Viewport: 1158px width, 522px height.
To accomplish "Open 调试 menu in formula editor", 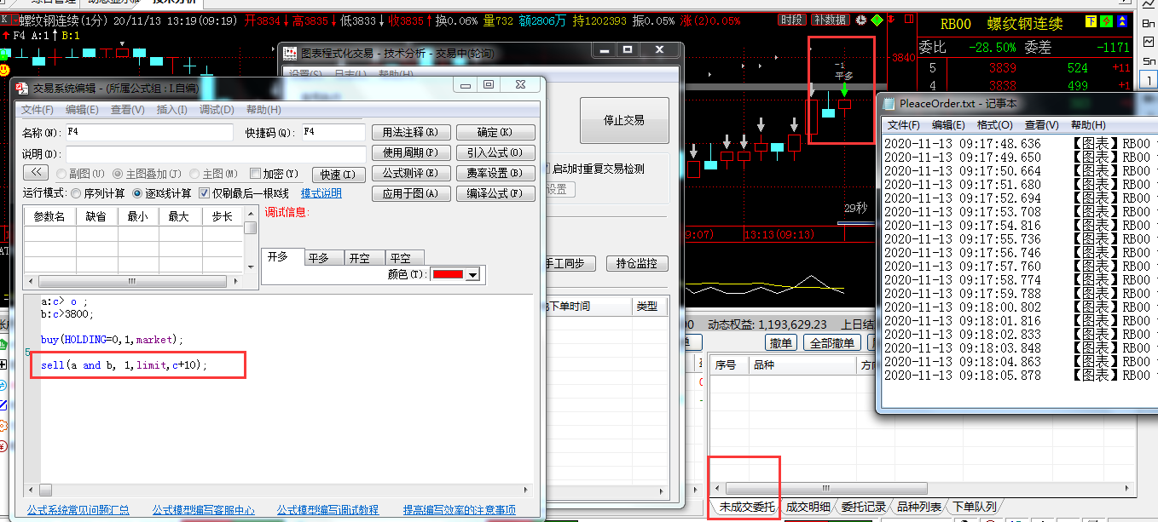I will tap(217, 110).
